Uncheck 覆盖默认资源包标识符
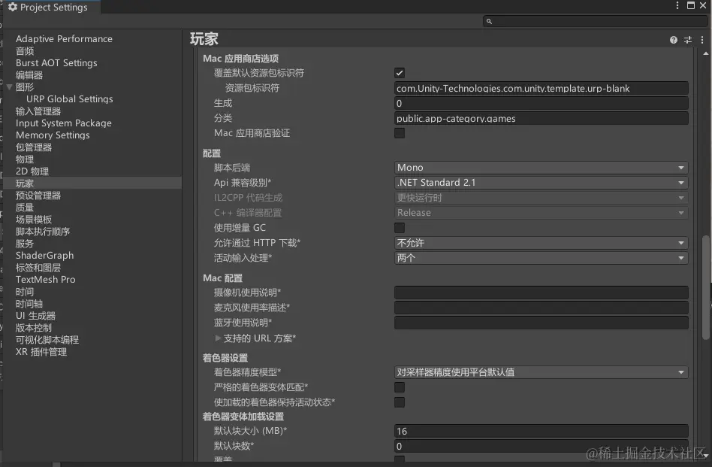 click(400, 73)
